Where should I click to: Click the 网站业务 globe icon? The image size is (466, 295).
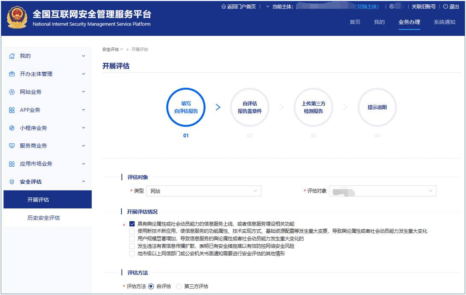point(12,92)
